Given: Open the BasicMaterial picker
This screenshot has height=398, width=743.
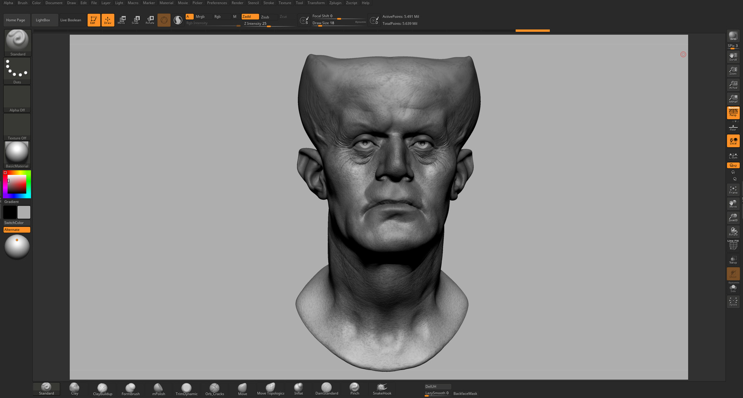Looking at the screenshot, I should [x=17, y=153].
